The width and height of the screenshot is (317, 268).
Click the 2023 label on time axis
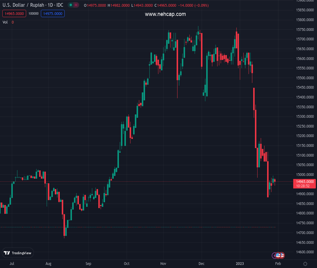coord(240,264)
